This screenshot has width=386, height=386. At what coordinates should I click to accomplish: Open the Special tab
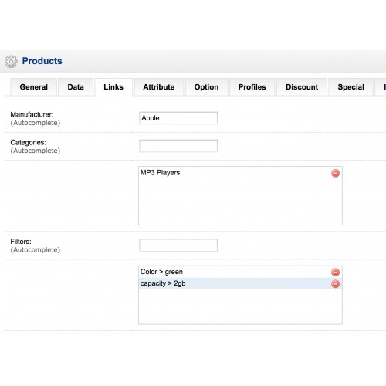pos(350,87)
